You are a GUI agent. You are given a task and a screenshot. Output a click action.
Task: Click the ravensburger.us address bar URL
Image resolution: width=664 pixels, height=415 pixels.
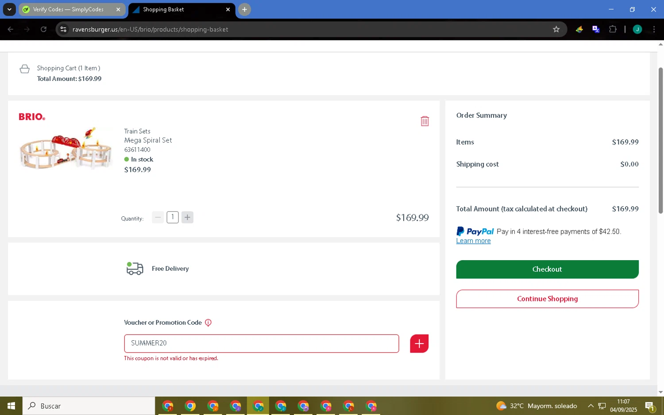click(151, 29)
